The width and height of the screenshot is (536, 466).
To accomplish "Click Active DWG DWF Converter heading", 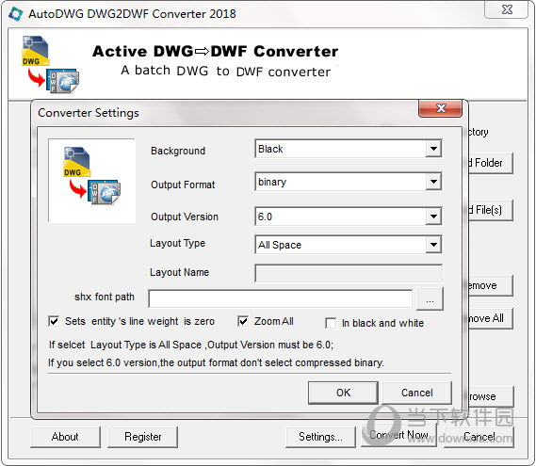I will 216,51.
